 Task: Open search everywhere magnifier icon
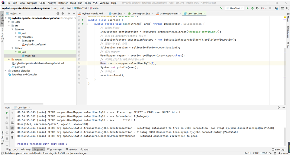pyautogui.click(x=287, y=8)
